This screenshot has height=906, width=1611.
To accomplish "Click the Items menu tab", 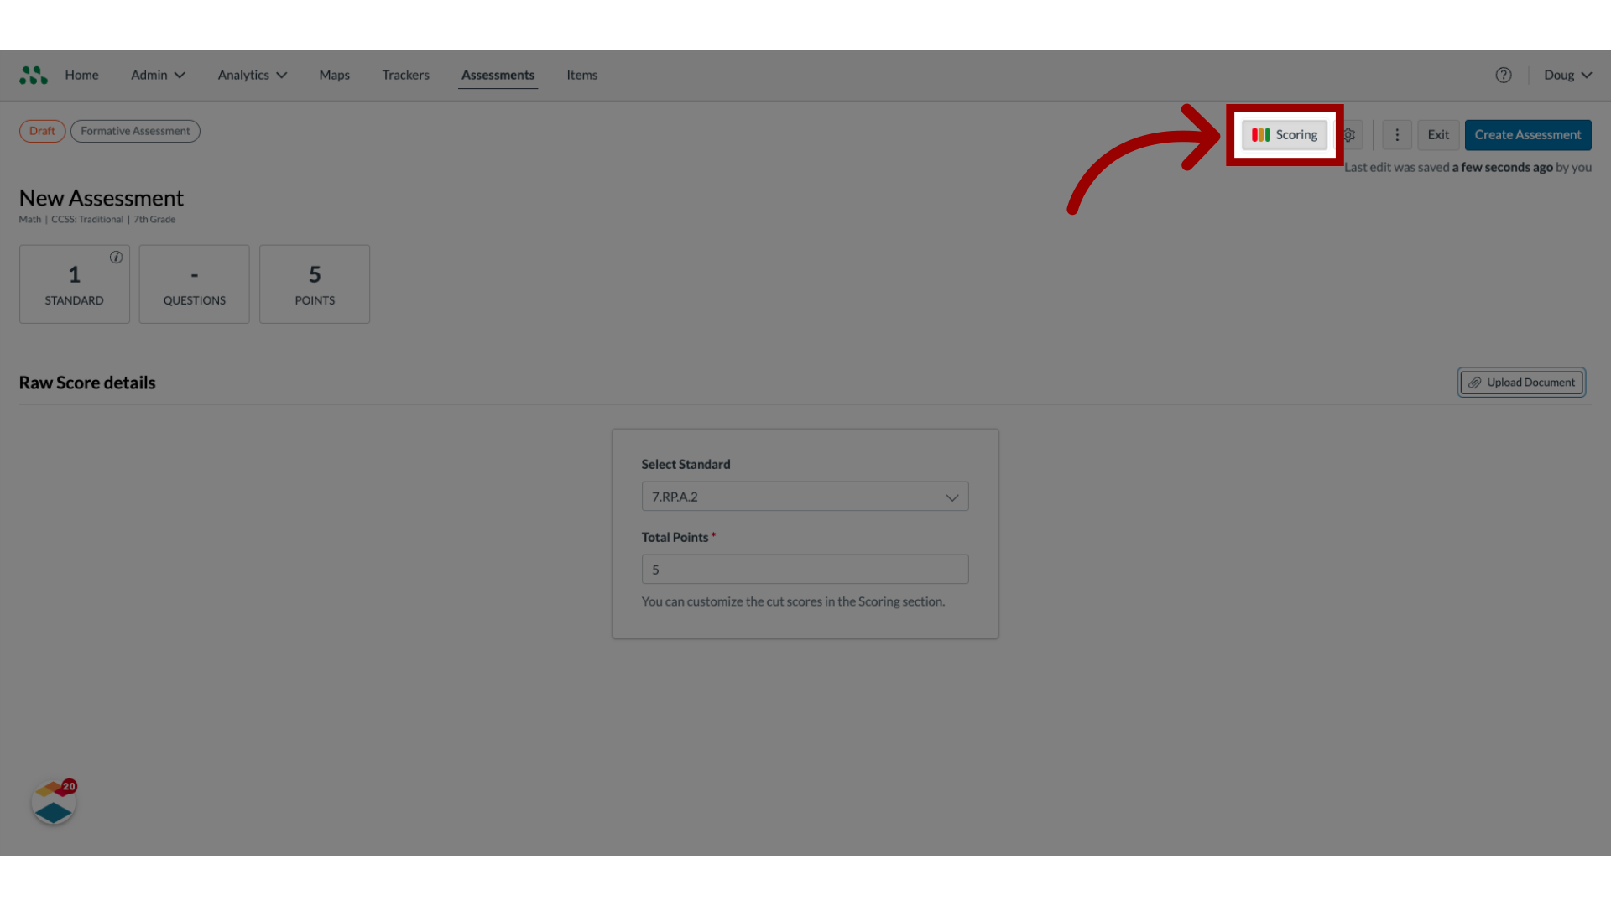I will [x=582, y=75].
